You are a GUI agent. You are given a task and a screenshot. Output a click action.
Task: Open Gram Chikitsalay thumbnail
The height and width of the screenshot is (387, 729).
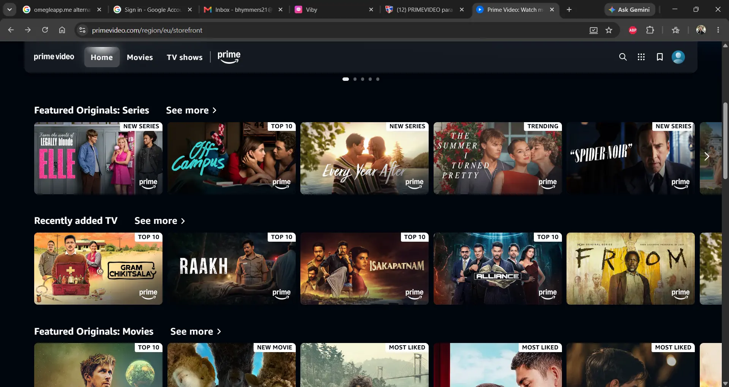tap(98, 269)
